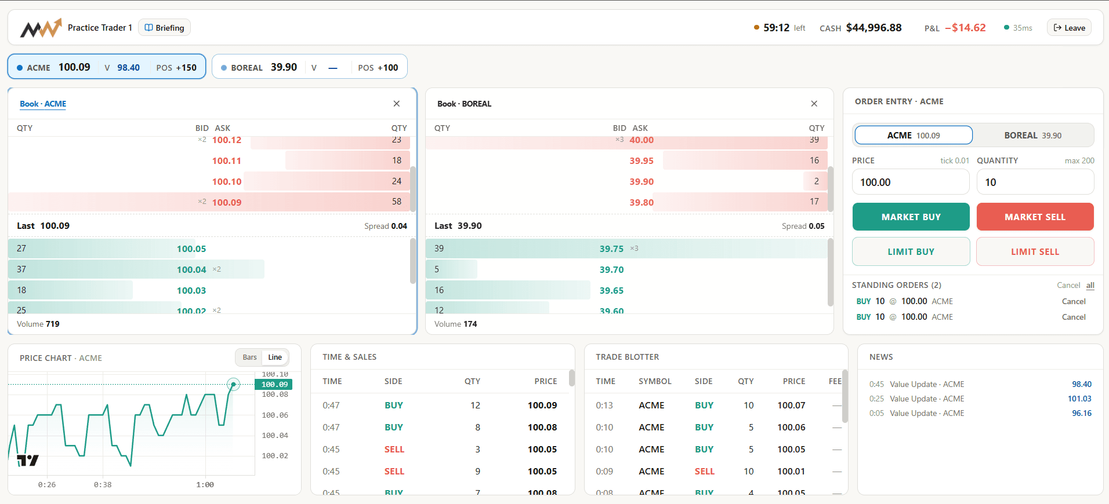The image size is (1109, 504).
Task: Click the MARKET SELL button
Action: click(1035, 217)
